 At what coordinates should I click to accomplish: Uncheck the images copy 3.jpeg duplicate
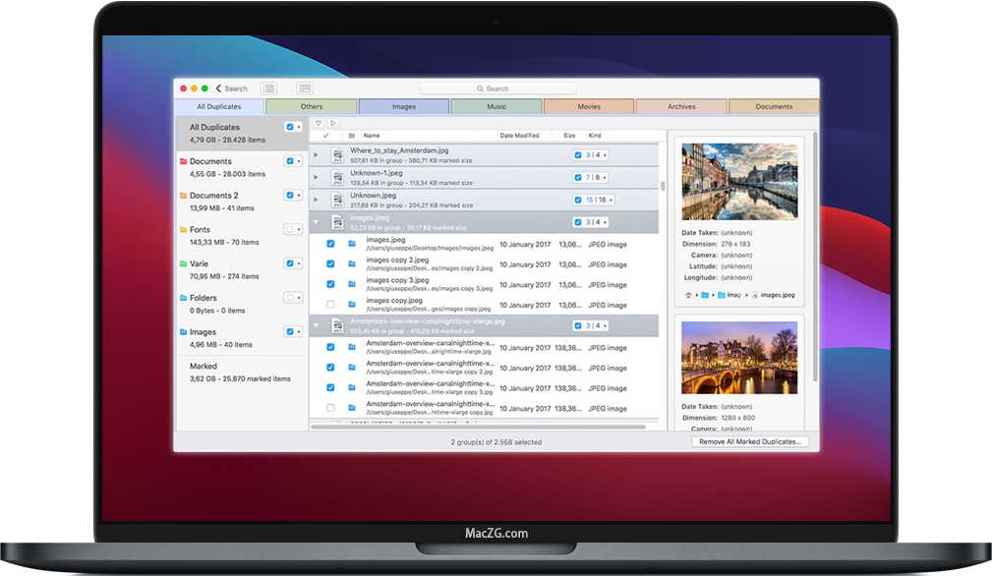click(330, 284)
